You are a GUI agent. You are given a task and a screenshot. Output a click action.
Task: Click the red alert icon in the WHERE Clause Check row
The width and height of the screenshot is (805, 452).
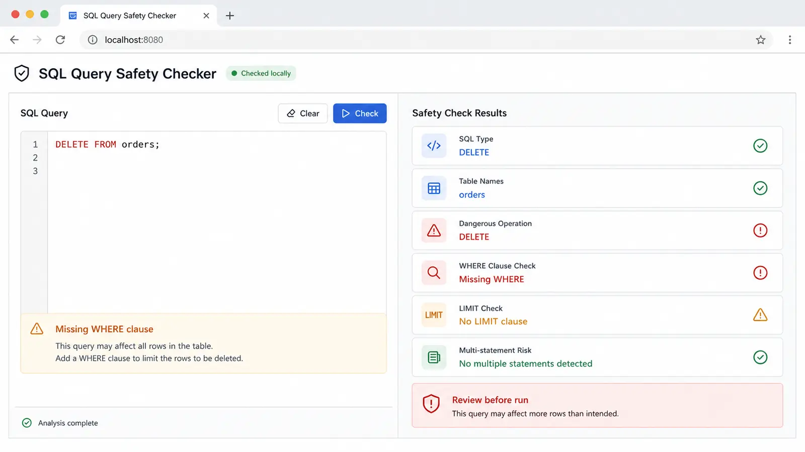(x=760, y=273)
